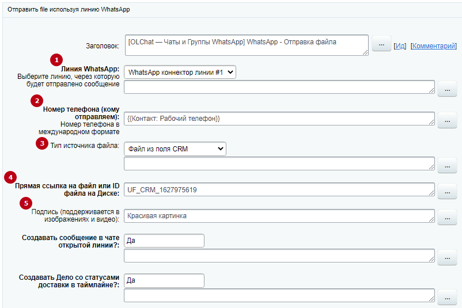Open the value picker for Создавать Дело со статусами

click(447, 298)
